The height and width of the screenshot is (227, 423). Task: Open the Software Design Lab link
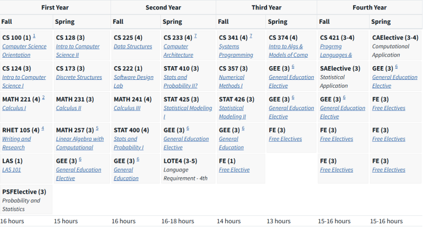[x=133, y=81]
